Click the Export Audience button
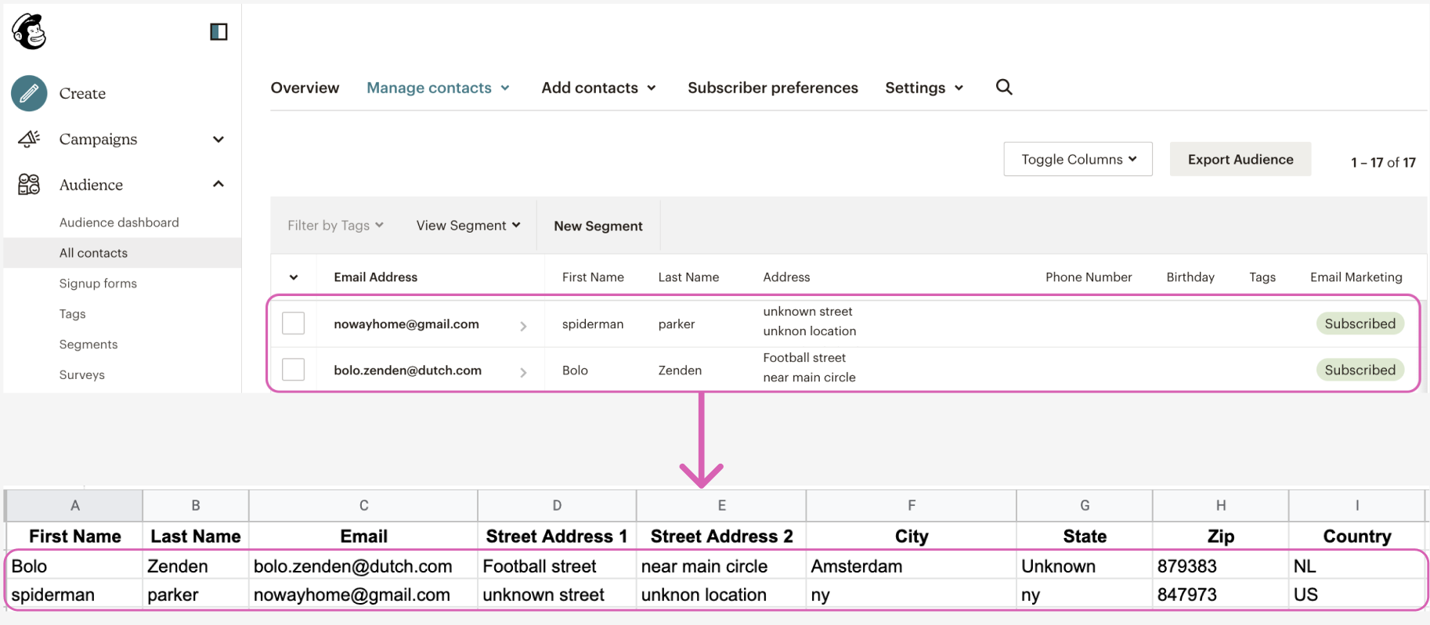 tap(1240, 160)
